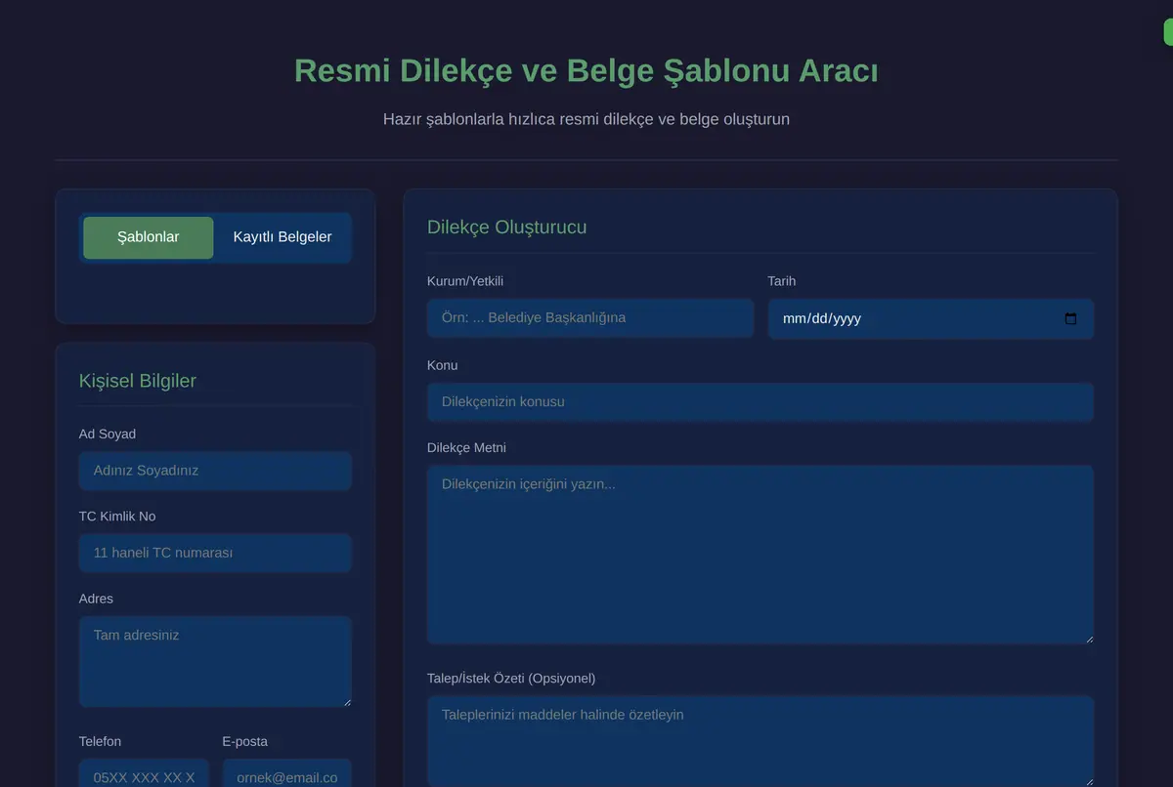Click the Ad Soyad input field
1173x787 pixels.
tap(215, 471)
